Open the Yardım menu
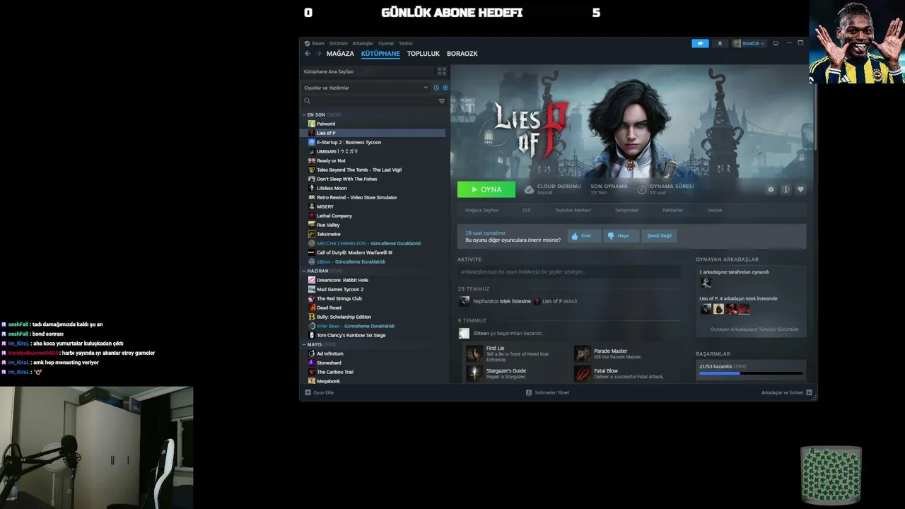905x509 pixels. [405, 43]
